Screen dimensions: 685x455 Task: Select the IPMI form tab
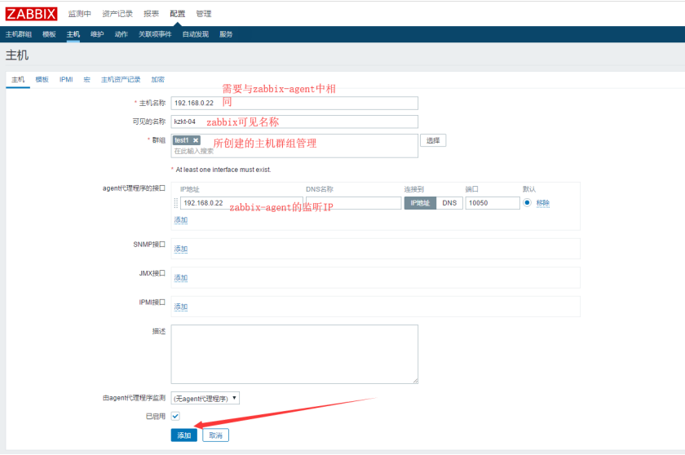click(66, 79)
